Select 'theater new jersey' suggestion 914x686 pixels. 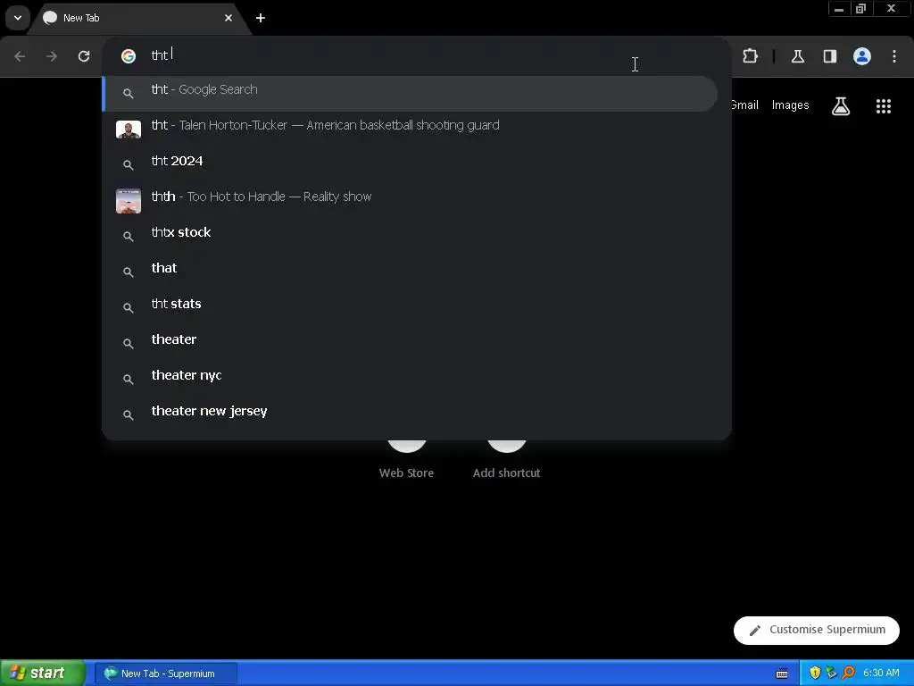pyautogui.click(x=410, y=414)
